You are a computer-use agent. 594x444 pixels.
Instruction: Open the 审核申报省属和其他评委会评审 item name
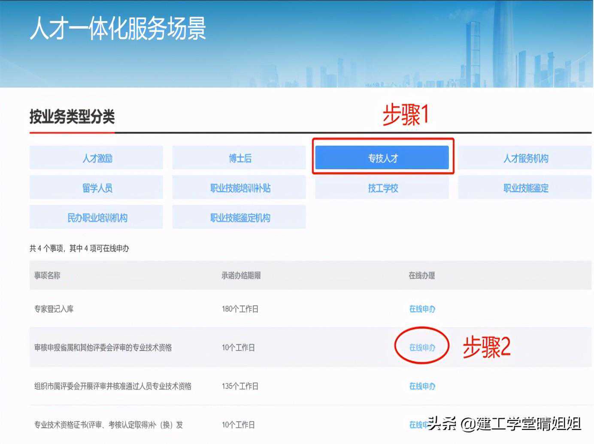click(103, 348)
